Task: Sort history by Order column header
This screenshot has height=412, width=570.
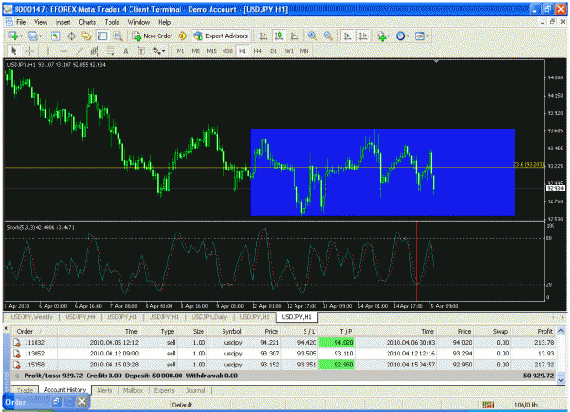Action: 35,332
